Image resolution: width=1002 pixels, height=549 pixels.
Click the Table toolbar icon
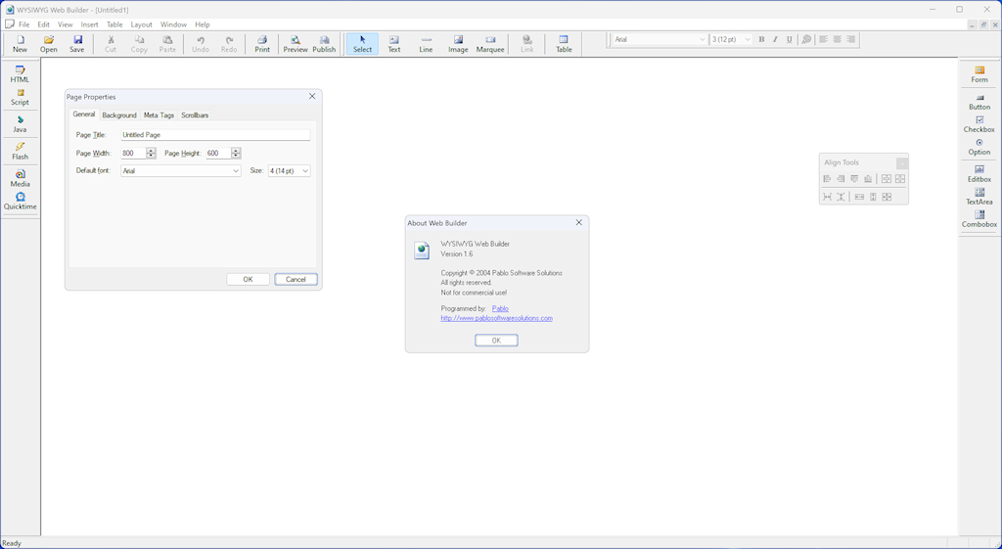tap(564, 44)
